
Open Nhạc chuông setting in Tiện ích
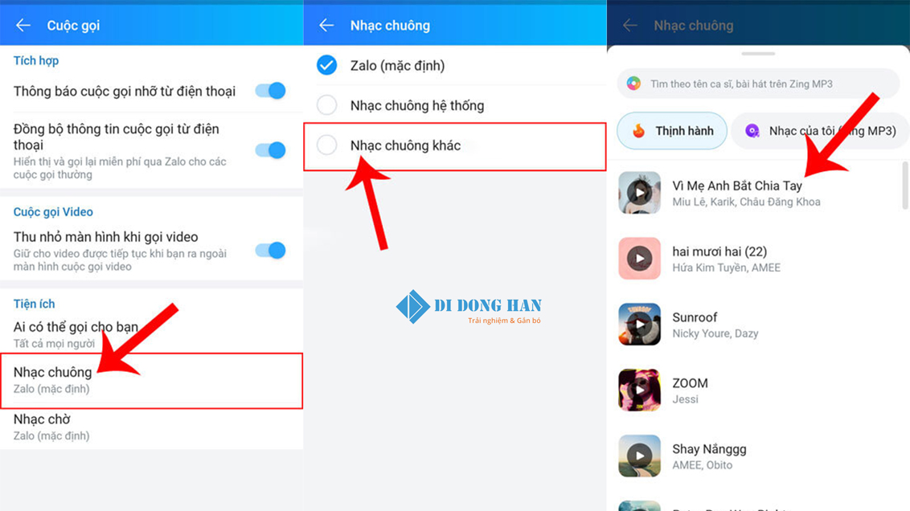[151, 380]
